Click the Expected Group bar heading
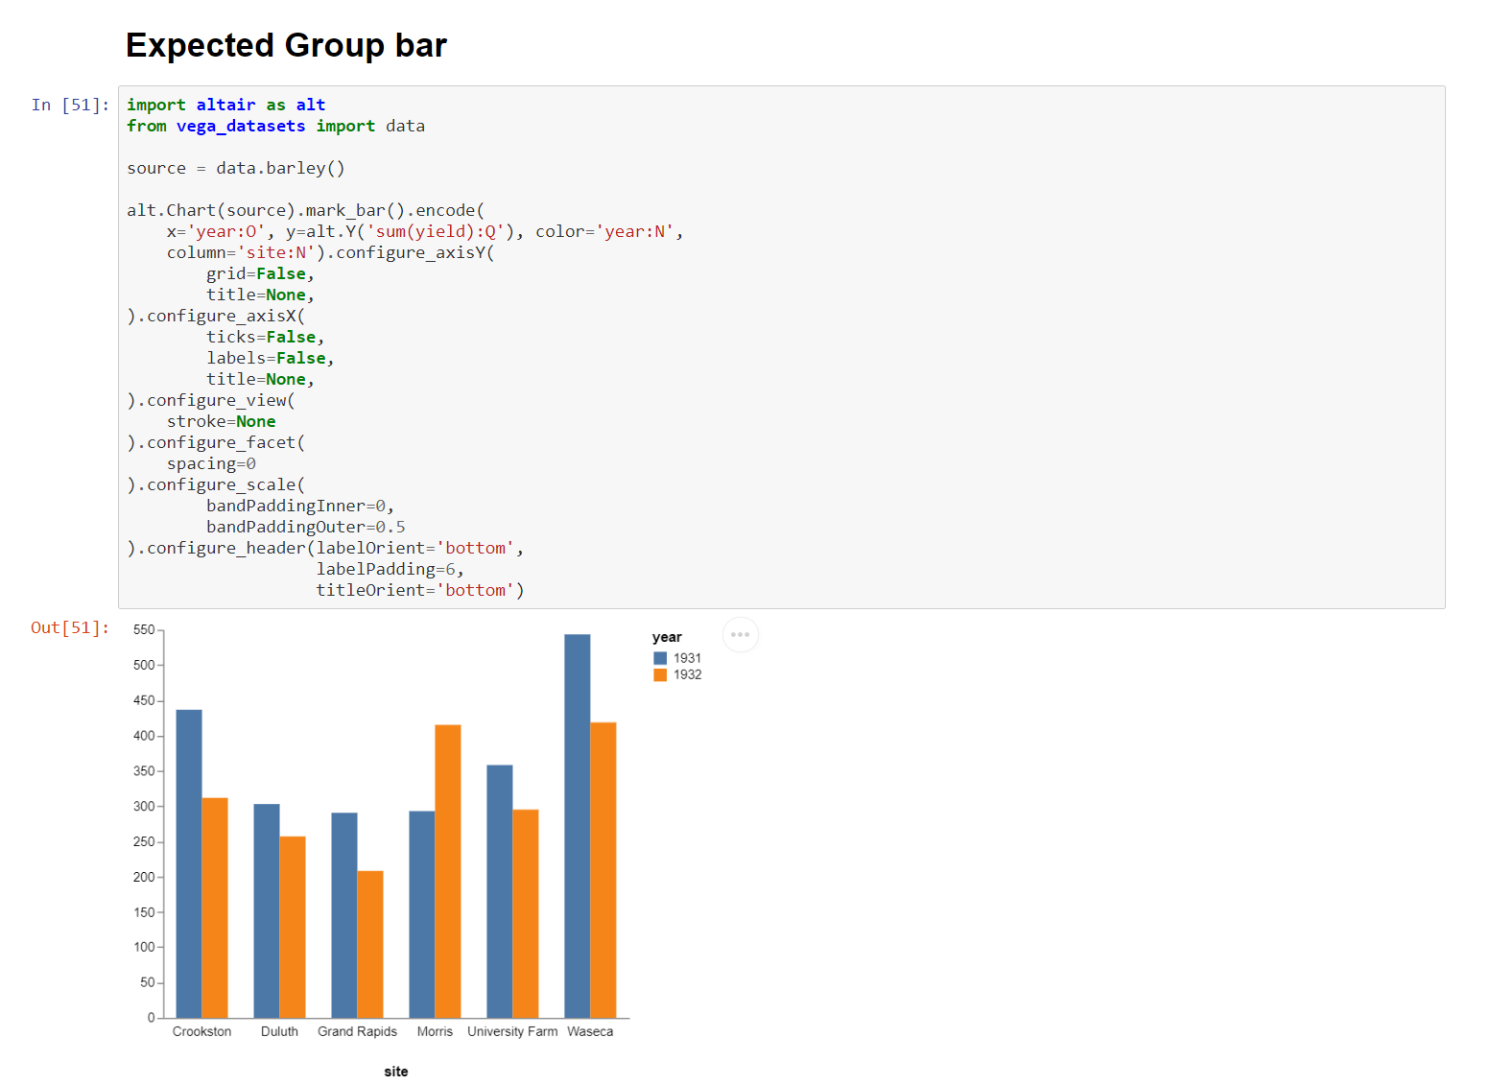The height and width of the screenshot is (1085, 1490). (x=285, y=45)
